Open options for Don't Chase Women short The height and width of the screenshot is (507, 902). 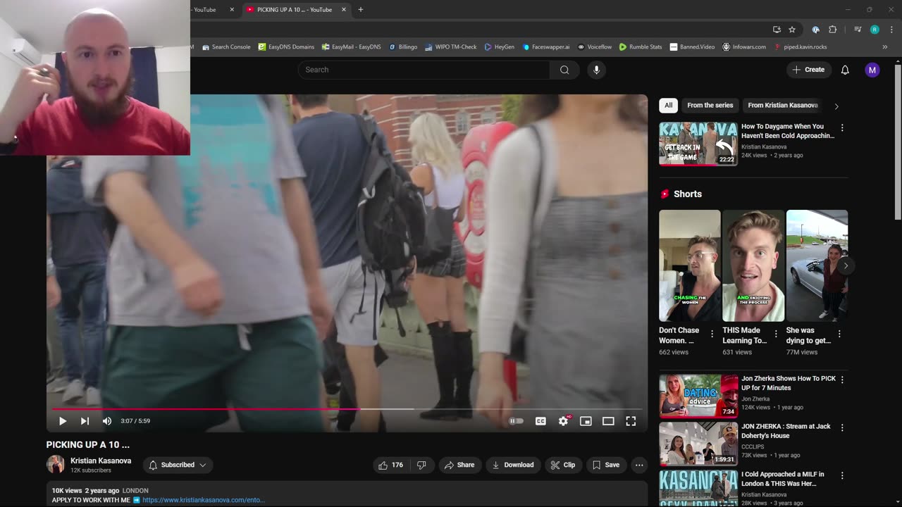pos(712,334)
